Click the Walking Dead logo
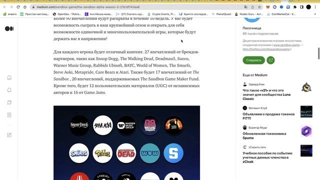The image size is (320, 180). [126, 153]
